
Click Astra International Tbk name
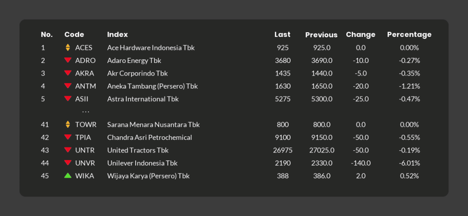143,99
